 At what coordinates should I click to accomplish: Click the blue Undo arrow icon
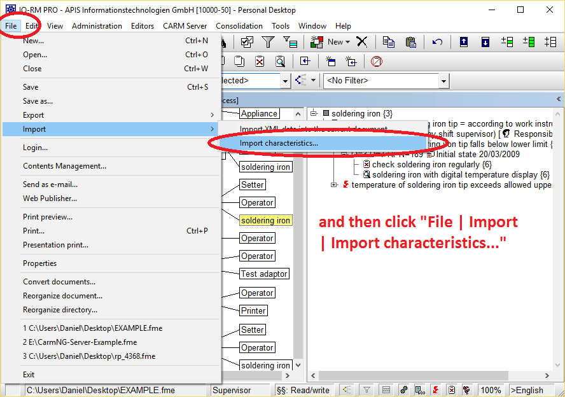(x=437, y=42)
